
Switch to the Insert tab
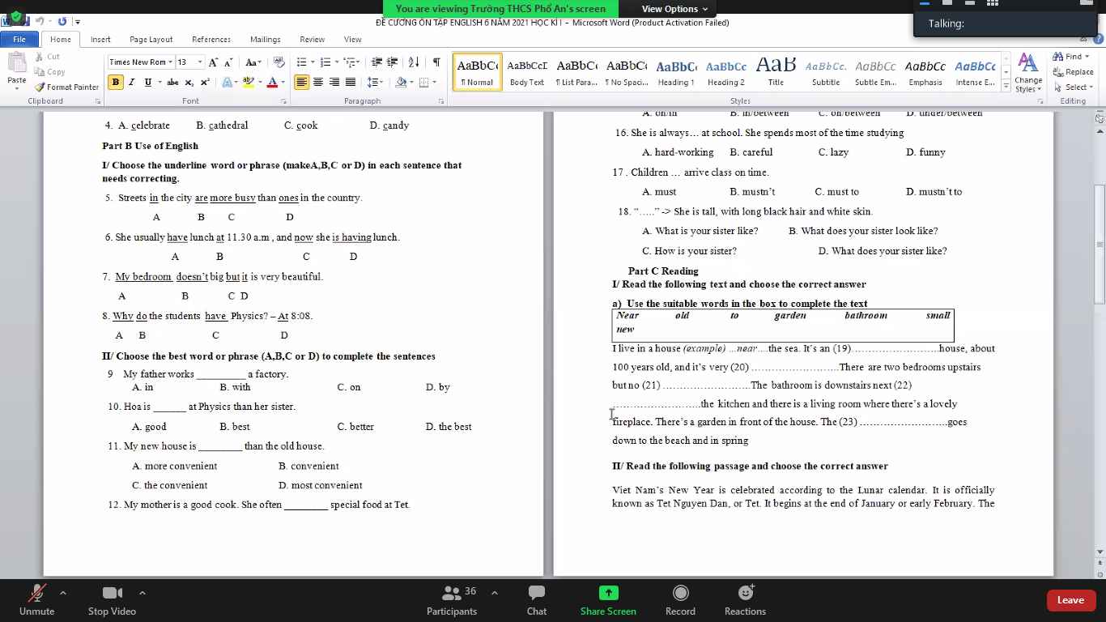pyautogui.click(x=100, y=39)
